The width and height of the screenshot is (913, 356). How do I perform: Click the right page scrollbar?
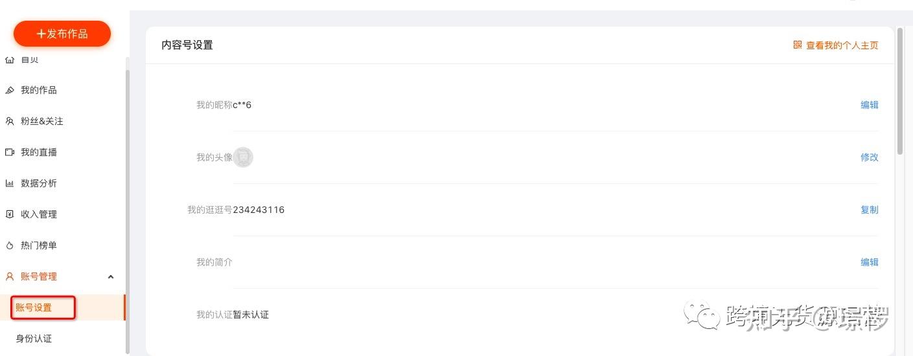[900, 91]
